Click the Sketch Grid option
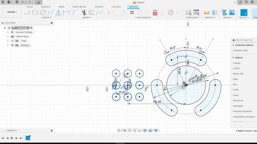 click(x=238, y=74)
